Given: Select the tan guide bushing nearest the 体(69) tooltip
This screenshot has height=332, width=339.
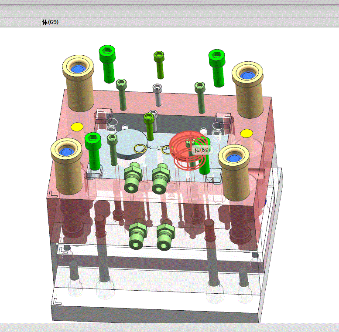Looking at the screenshot, I should tap(235, 172).
